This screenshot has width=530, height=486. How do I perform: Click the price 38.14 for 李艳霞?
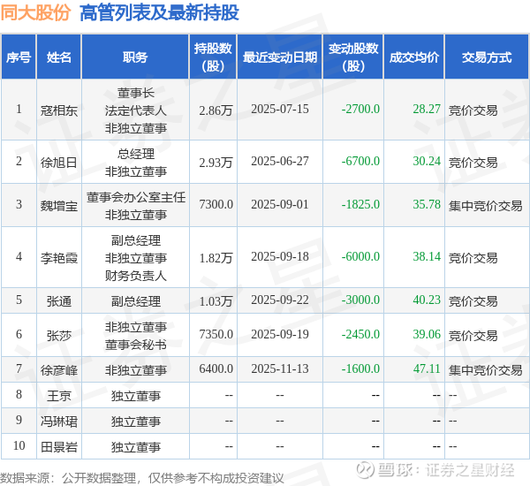tap(427, 257)
